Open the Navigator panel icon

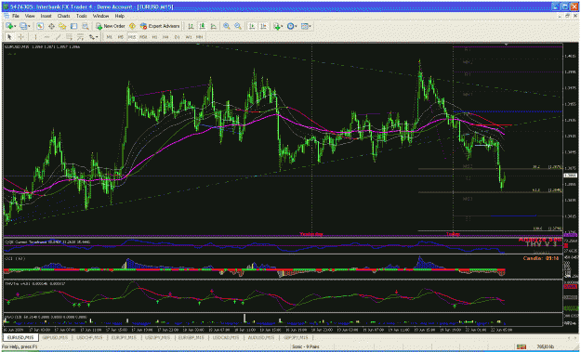point(62,26)
